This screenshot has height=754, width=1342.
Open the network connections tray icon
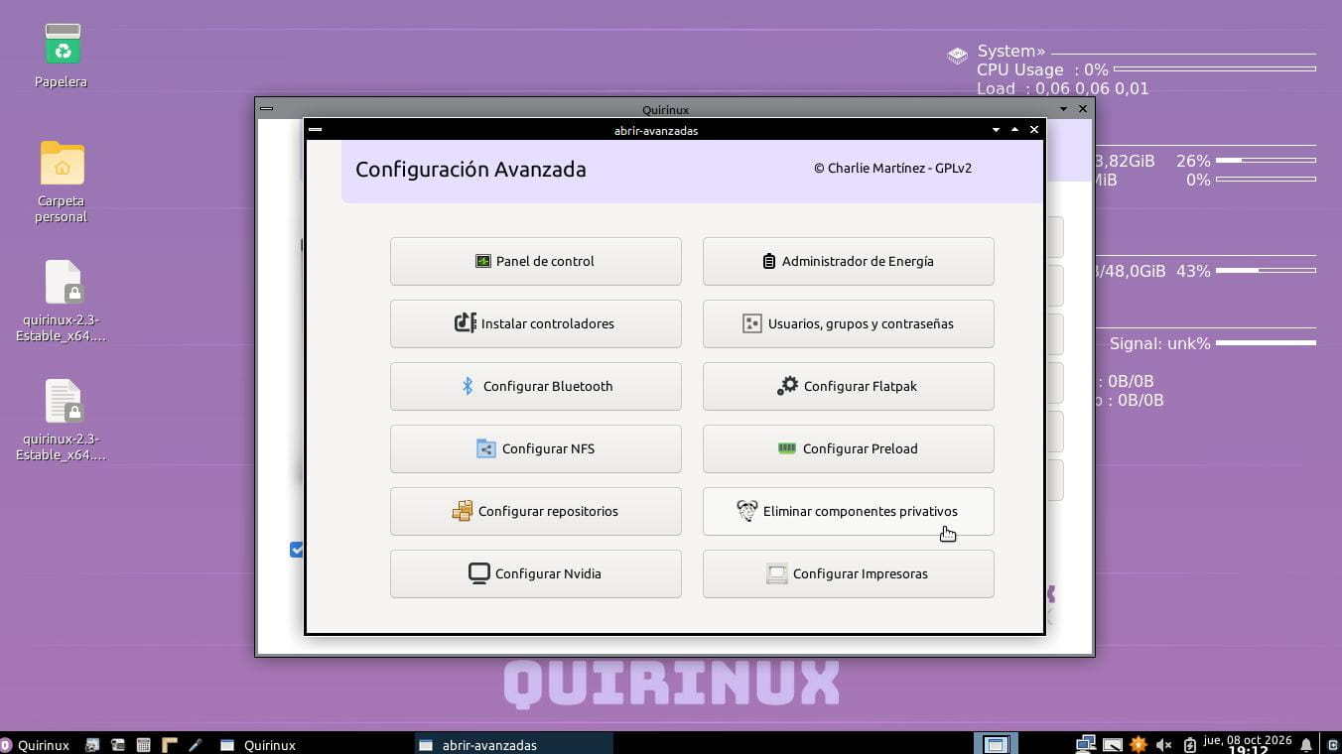click(1085, 744)
